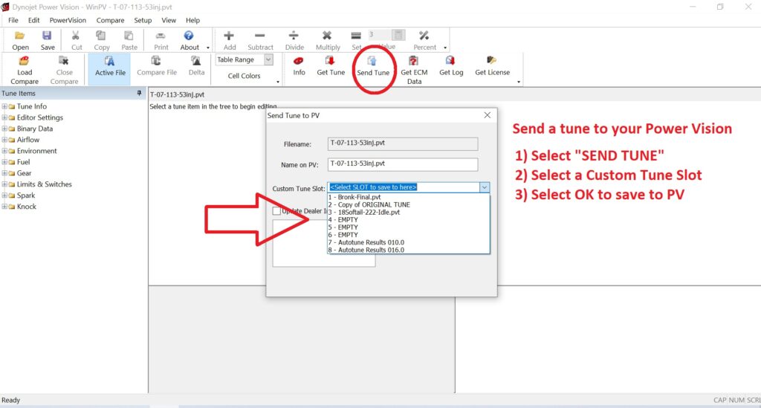Open the PowerVision menu

coord(68,20)
